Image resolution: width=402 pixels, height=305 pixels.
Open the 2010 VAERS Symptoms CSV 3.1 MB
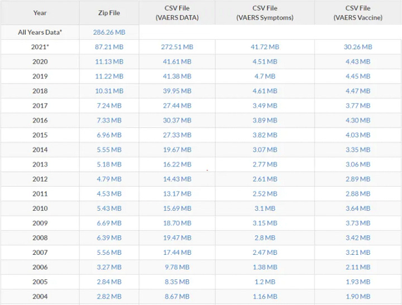pyautogui.click(x=265, y=209)
